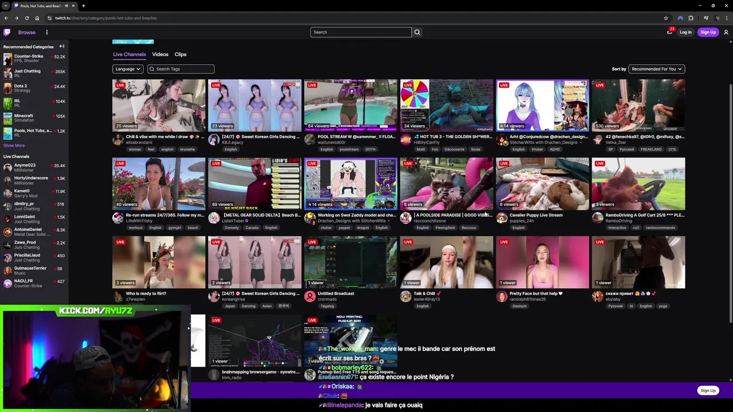733x412 pixels.
Task: Open the raccoon poolside paradise stream thumbnail
Action: 447,184
